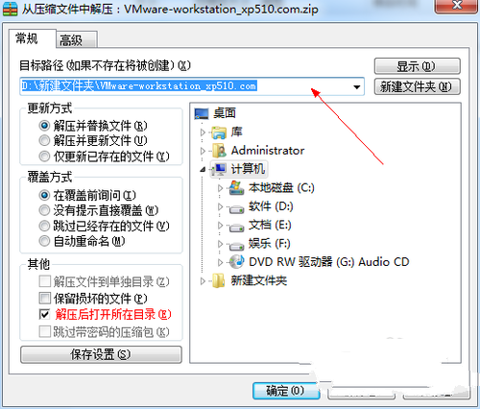
Task: Collapse the 计算机 tree node
Action: [203, 169]
